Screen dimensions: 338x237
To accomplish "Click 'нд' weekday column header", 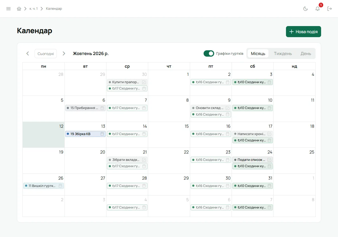I will [294, 66].
